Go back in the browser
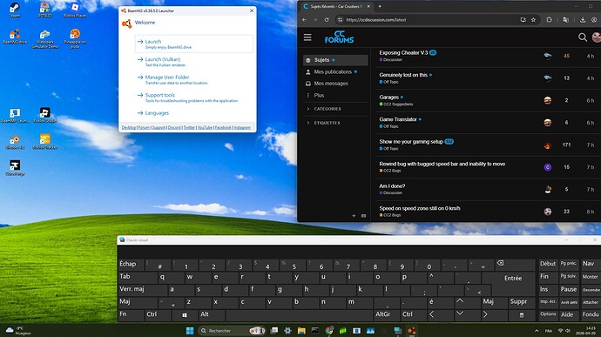This screenshot has width=601, height=337. [304, 19]
